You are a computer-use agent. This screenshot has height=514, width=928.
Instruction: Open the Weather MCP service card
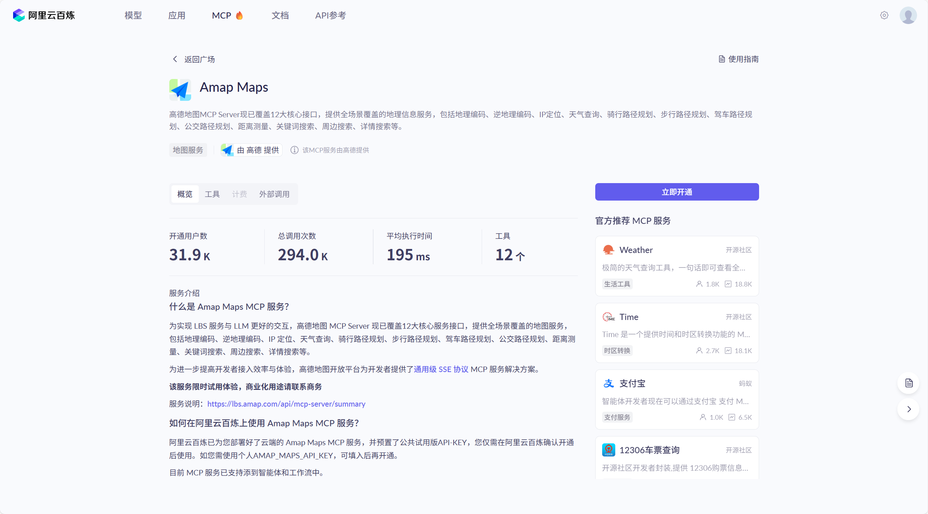(677, 266)
